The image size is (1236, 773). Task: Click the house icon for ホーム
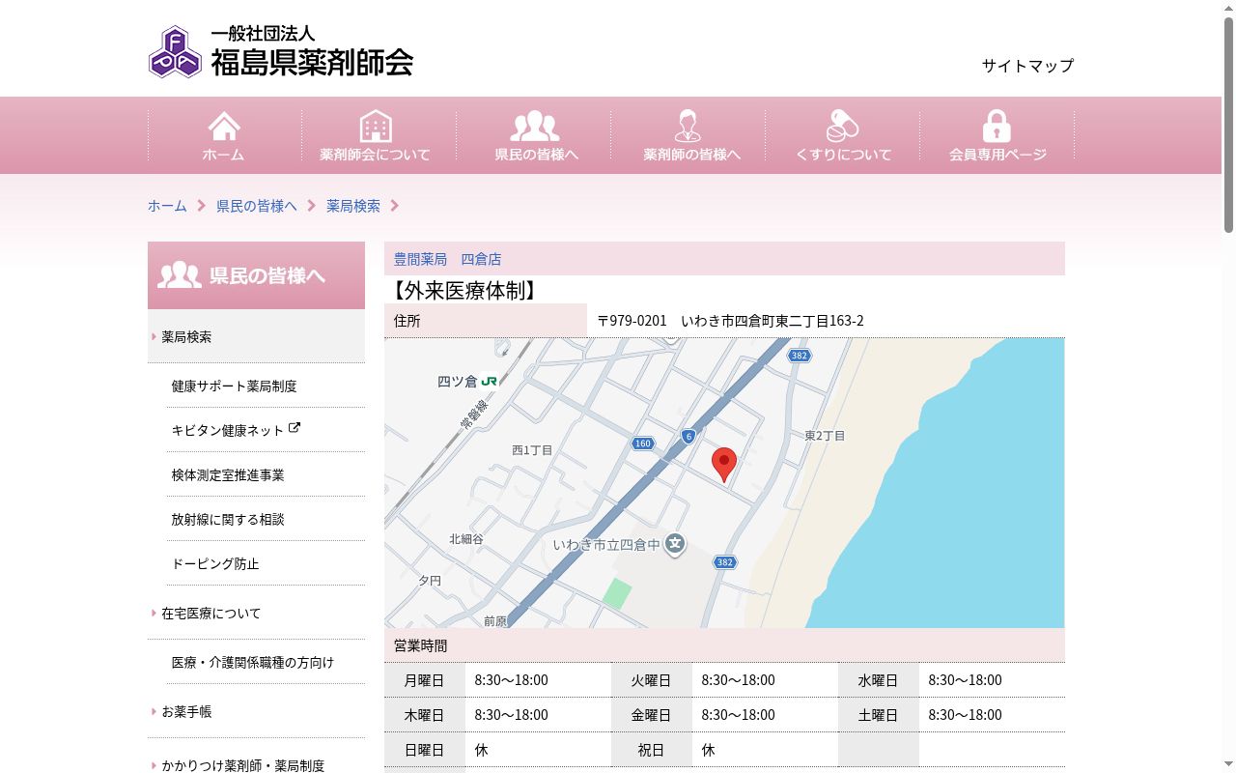pyautogui.click(x=224, y=126)
